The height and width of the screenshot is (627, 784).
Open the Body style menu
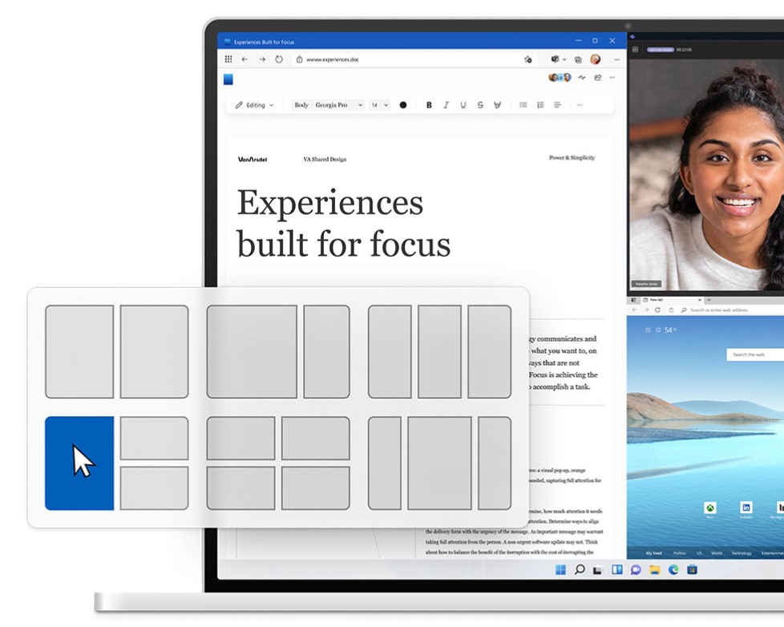point(300,105)
